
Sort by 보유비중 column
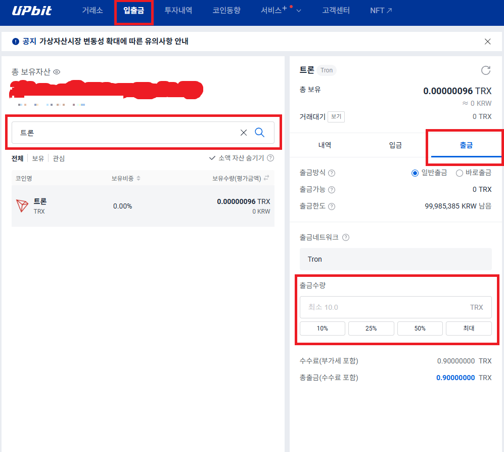tap(126, 178)
